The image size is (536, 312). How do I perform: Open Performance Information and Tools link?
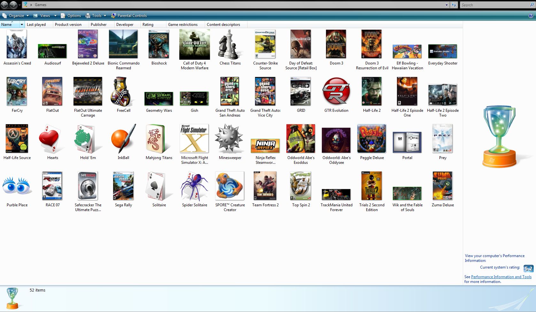pos(501,277)
